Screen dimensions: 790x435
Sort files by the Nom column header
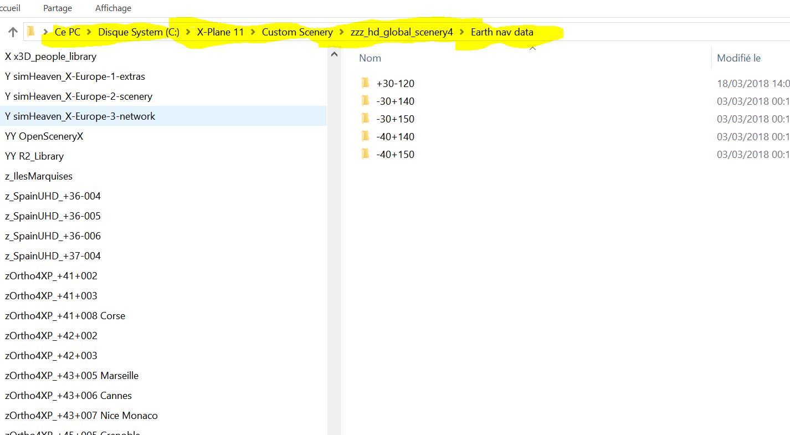click(x=370, y=58)
